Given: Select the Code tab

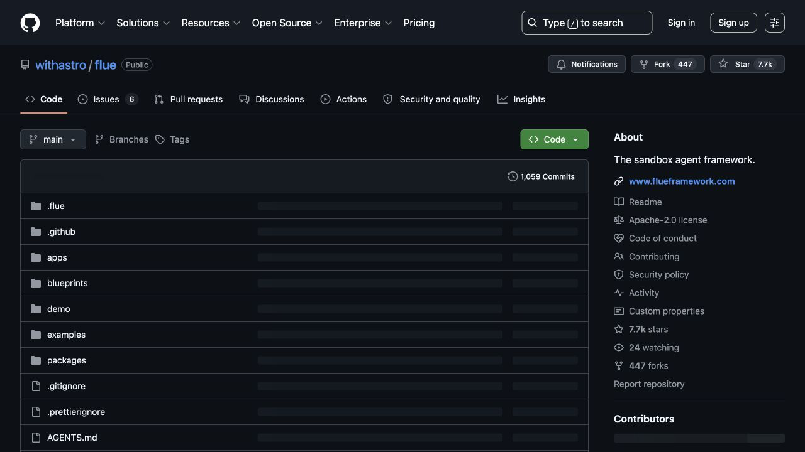Looking at the screenshot, I should (x=43, y=99).
